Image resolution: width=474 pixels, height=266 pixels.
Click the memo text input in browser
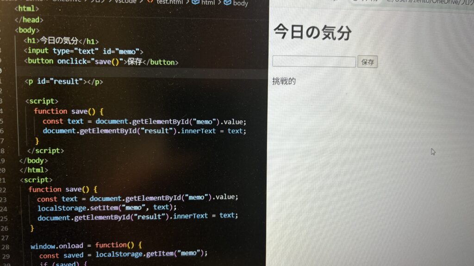tap(313, 62)
